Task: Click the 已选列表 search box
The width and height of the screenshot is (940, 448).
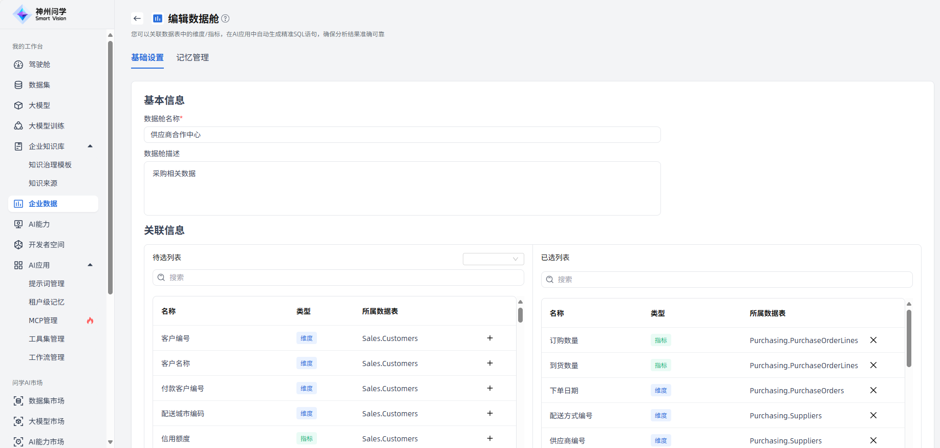Action: (727, 280)
